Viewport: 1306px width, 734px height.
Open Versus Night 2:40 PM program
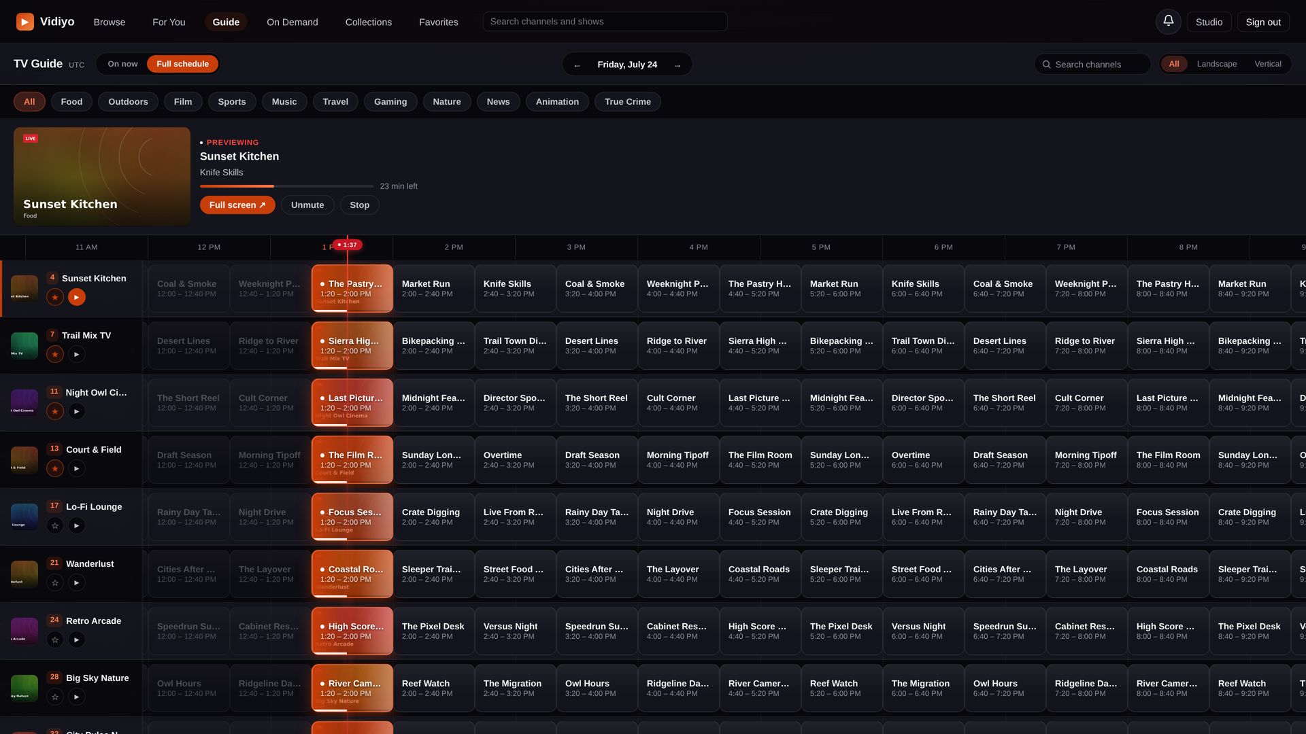(x=515, y=631)
